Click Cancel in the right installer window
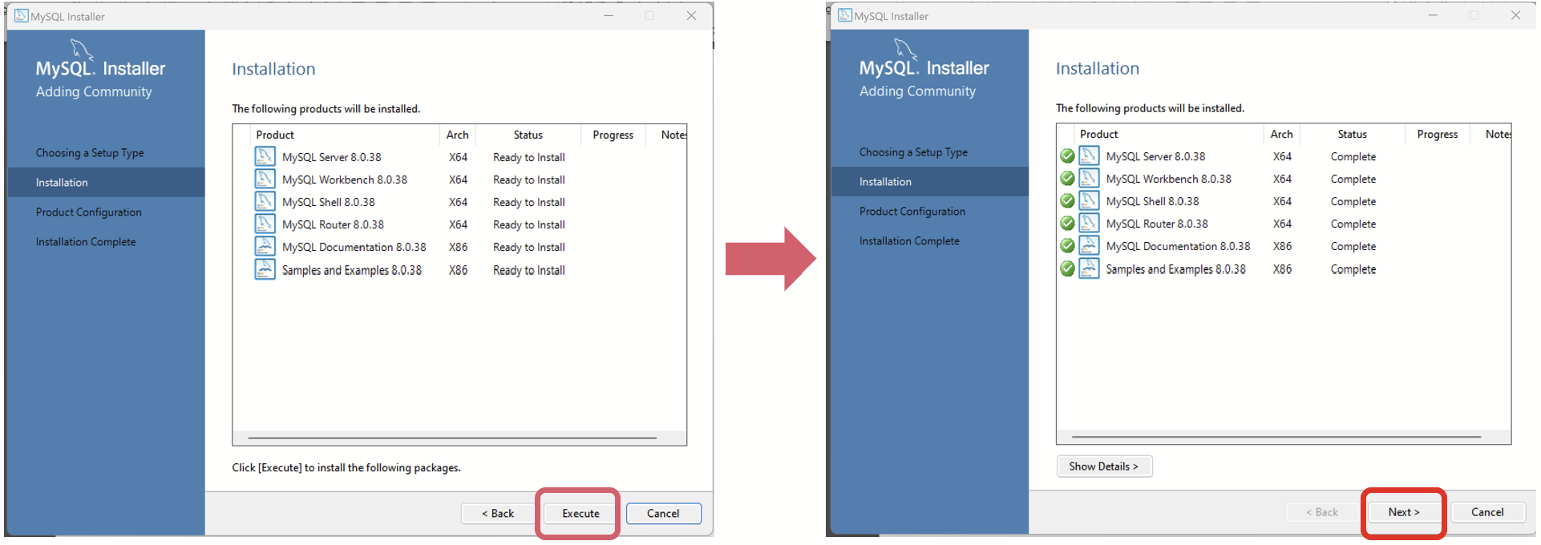The height and width of the screenshot is (545, 1541). [1487, 511]
